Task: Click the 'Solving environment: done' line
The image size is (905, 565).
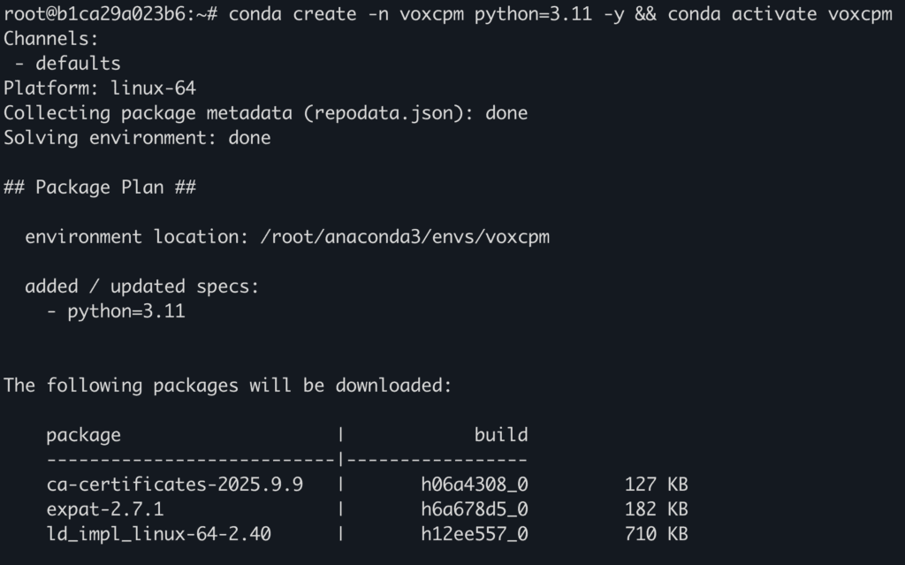Action: [x=137, y=138]
